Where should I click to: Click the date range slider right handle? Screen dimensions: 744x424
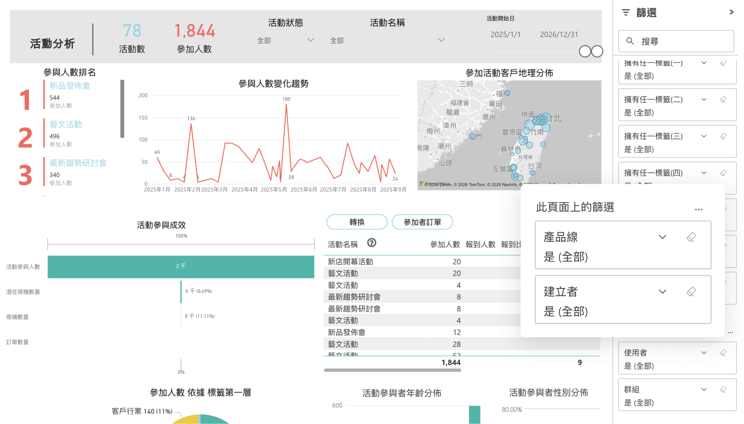597,51
